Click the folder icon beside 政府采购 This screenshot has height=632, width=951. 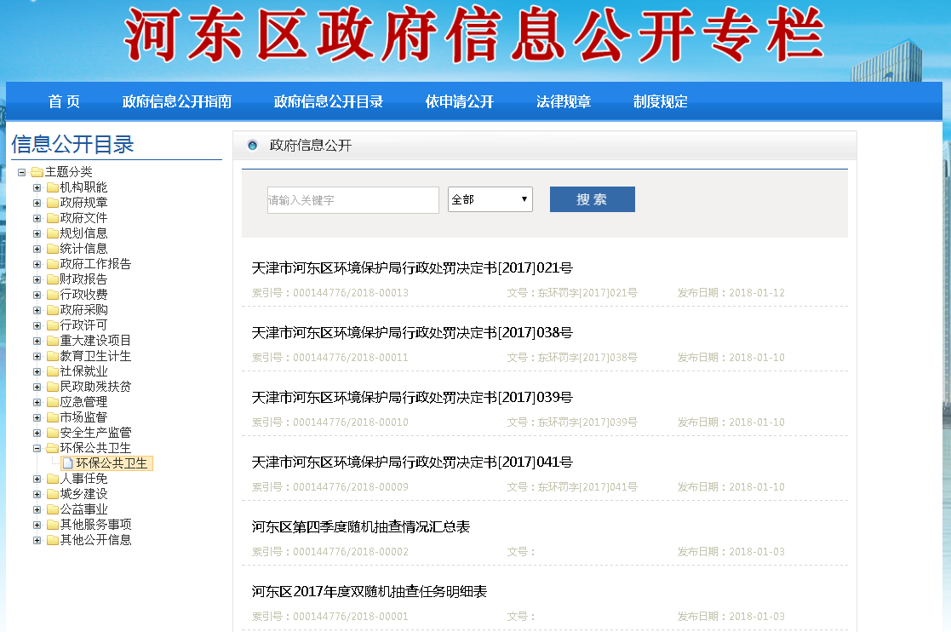[52, 310]
